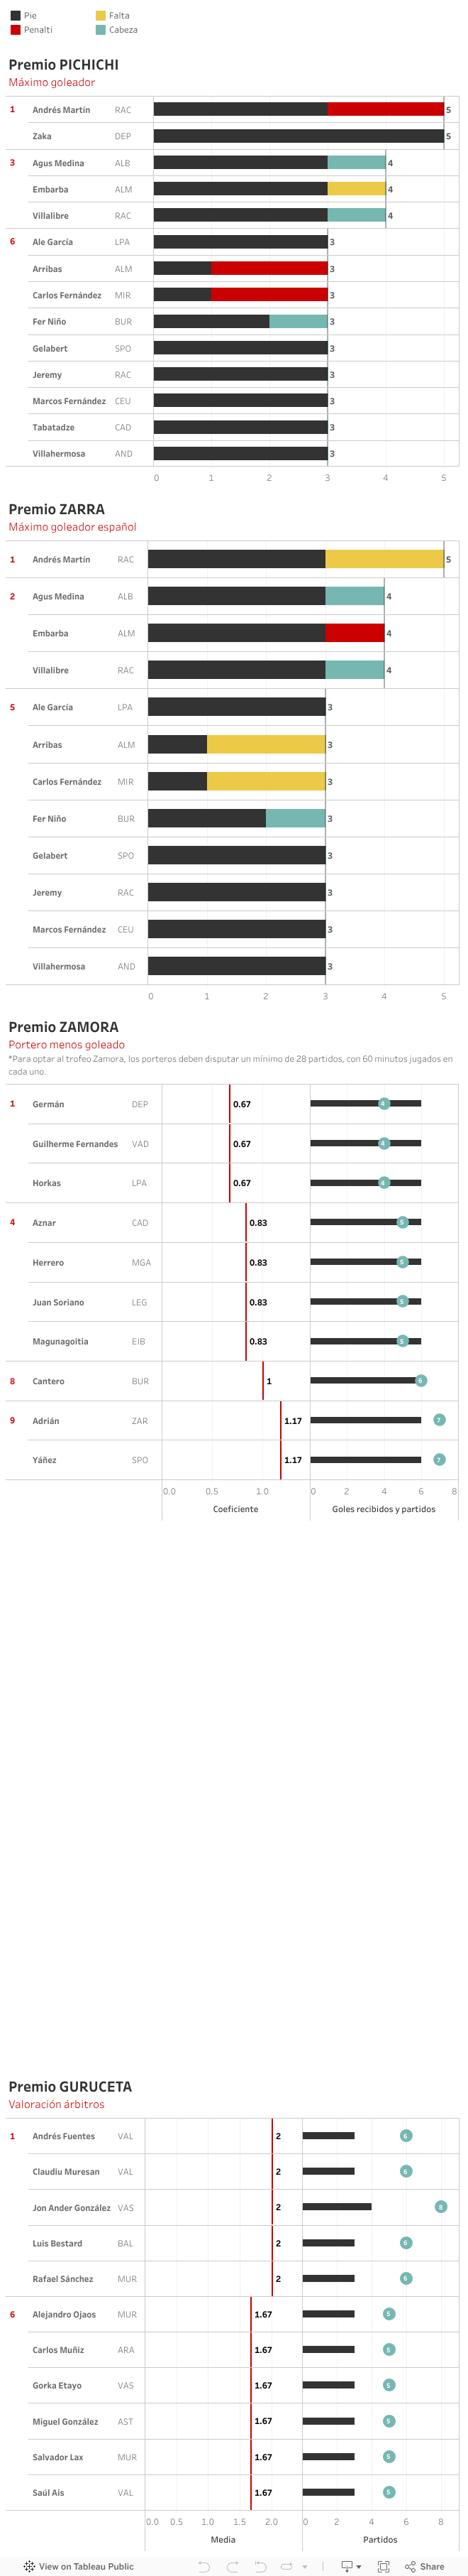Select the Cabeza teal legend swatch
The height and width of the screenshot is (2576, 468).
click(x=101, y=30)
